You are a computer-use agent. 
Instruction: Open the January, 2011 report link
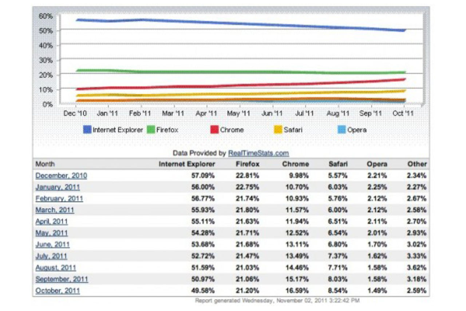coord(57,187)
